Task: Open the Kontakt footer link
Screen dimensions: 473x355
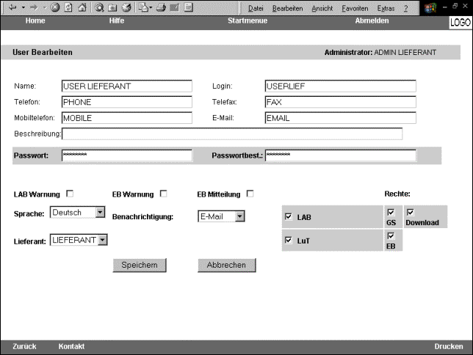Action: point(71,346)
